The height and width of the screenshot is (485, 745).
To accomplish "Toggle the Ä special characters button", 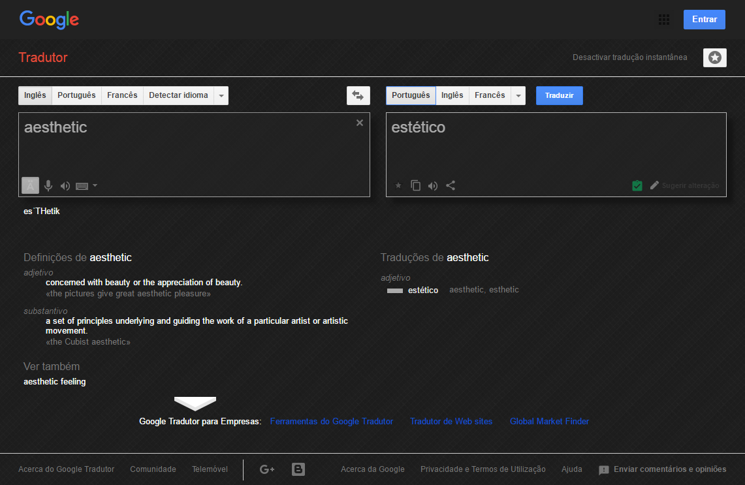I will tap(30, 185).
